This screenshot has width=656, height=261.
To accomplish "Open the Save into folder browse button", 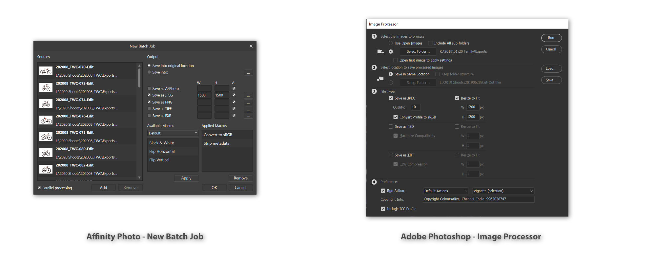I will click(248, 72).
